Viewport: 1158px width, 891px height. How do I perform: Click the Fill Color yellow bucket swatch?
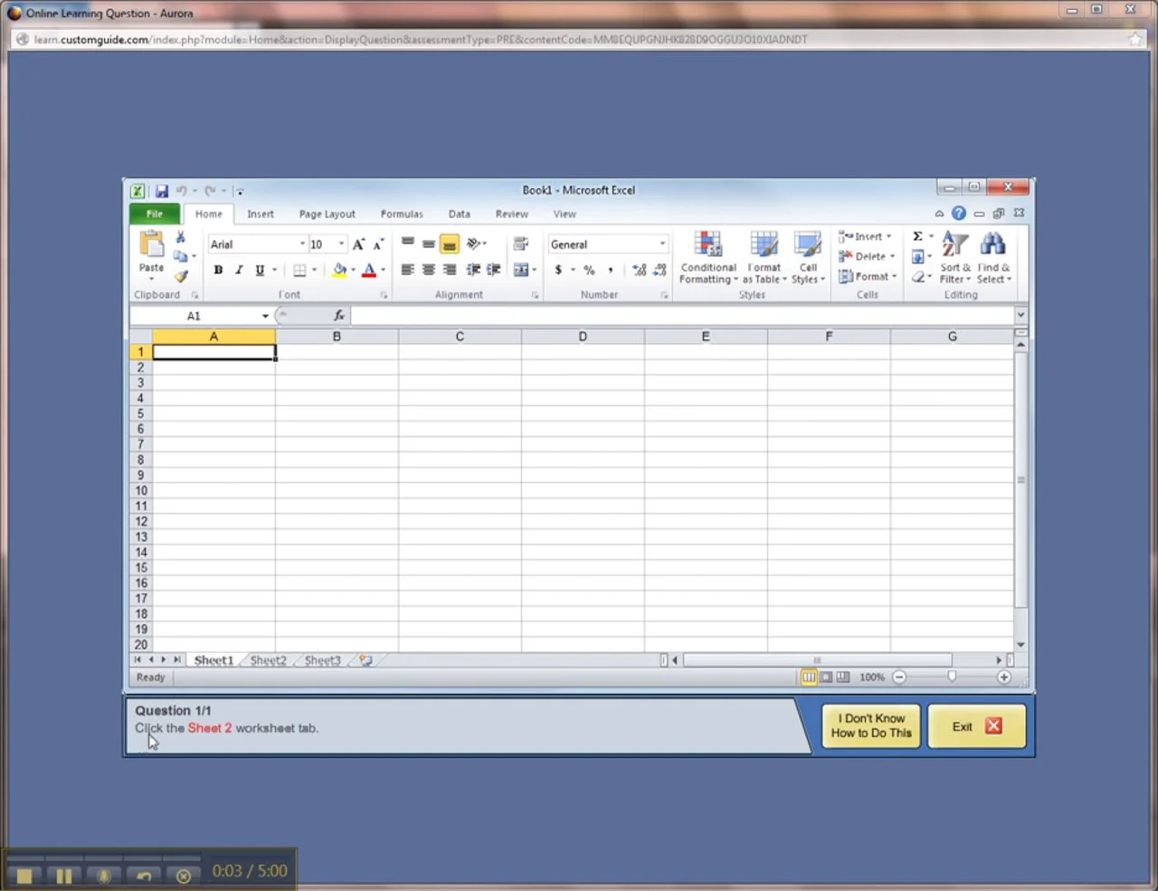[339, 270]
